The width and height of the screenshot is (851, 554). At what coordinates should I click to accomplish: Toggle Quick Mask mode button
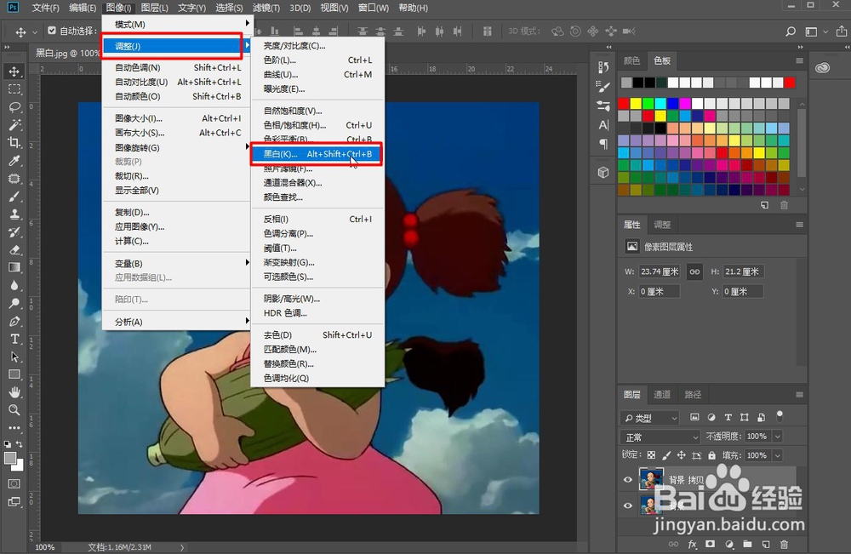pyautogui.click(x=14, y=483)
